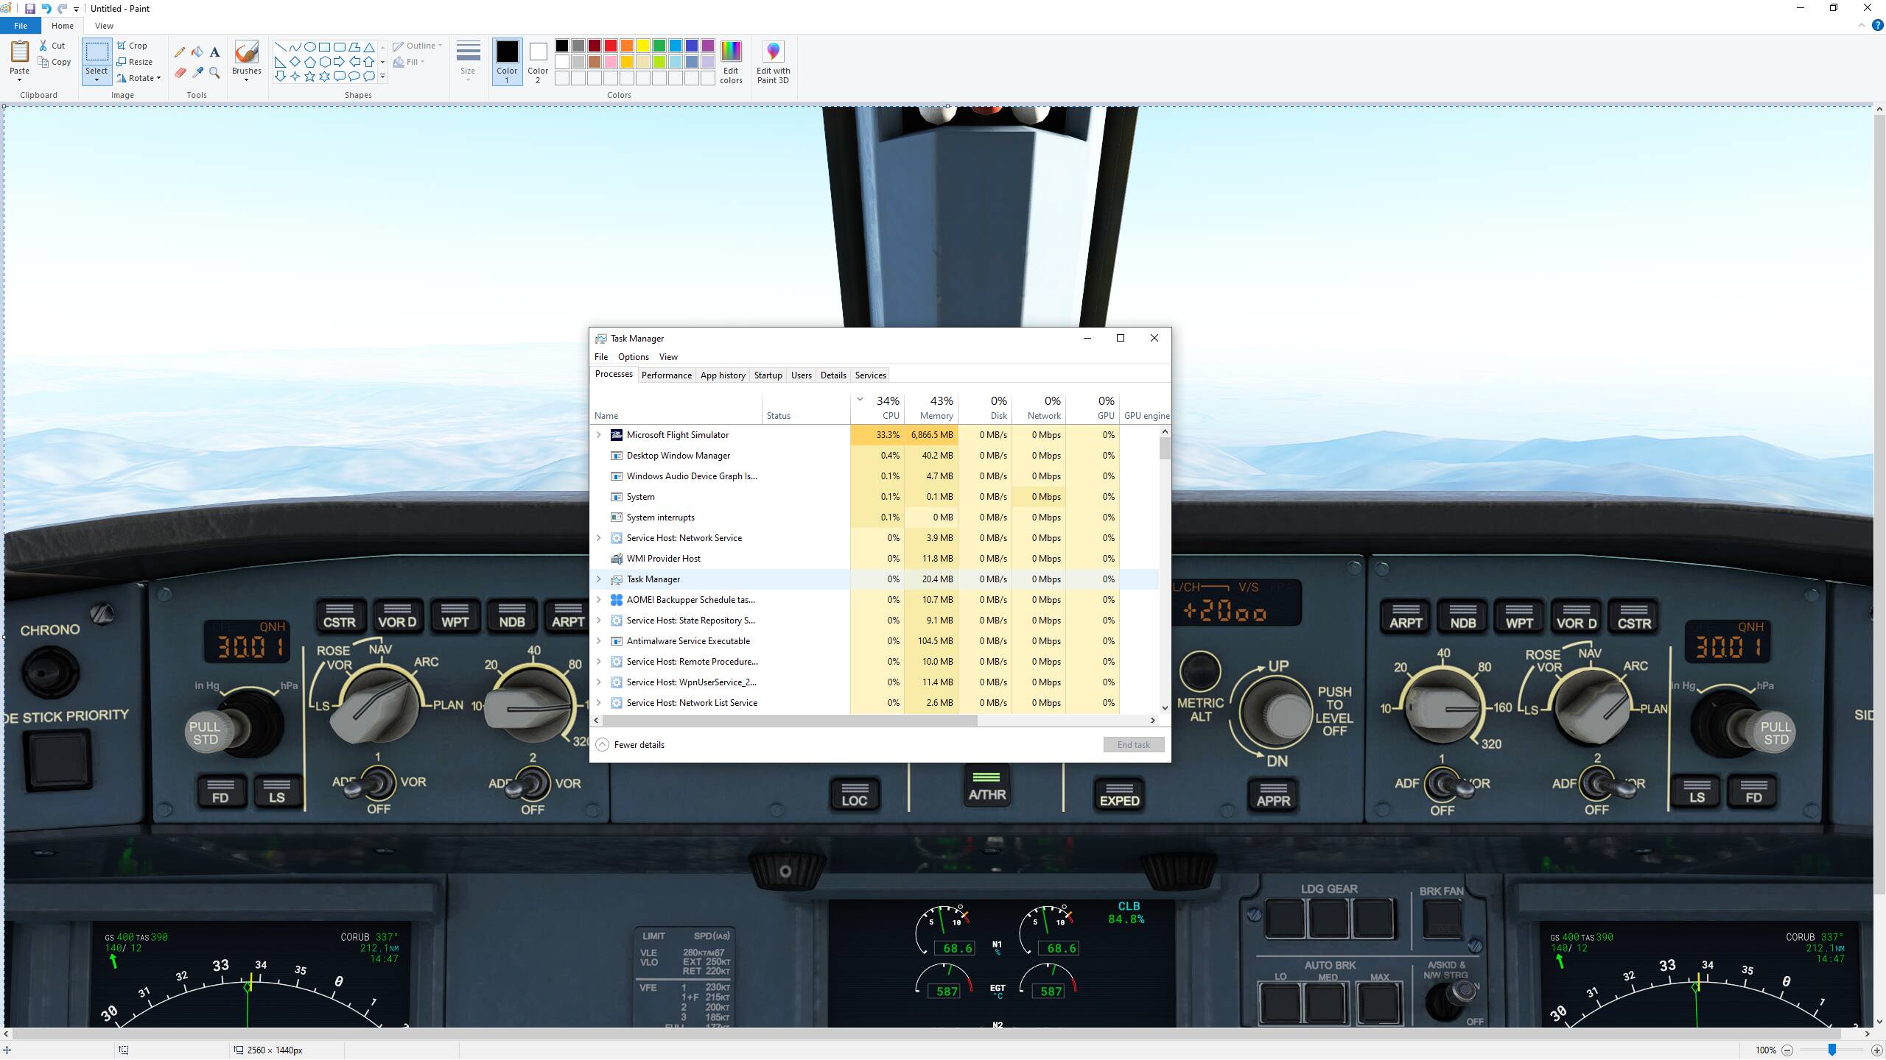Click the zoom in plus button

(x=1876, y=1050)
